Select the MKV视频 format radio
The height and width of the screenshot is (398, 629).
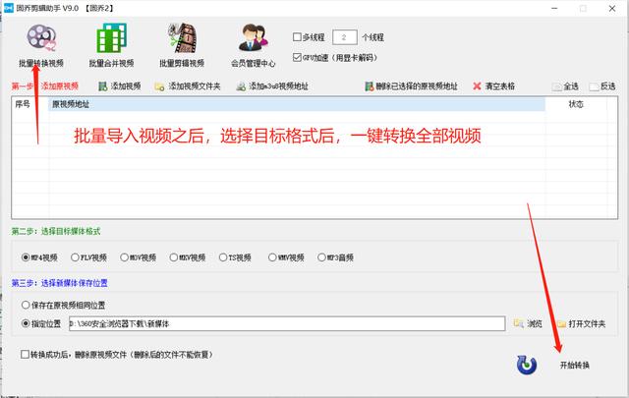174,257
